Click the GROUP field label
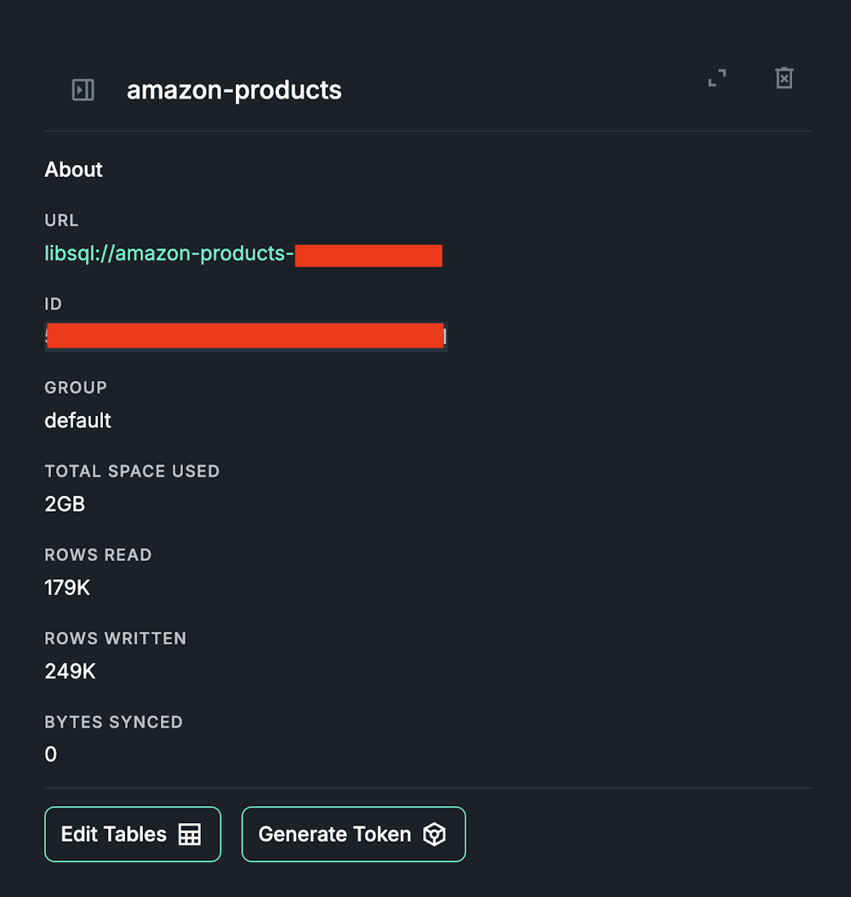851x897 pixels. pyautogui.click(x=76, y=387)
